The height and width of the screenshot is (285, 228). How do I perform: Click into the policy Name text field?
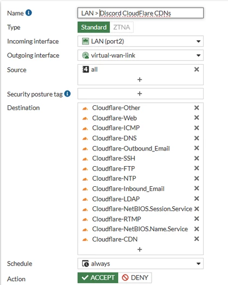140,13
